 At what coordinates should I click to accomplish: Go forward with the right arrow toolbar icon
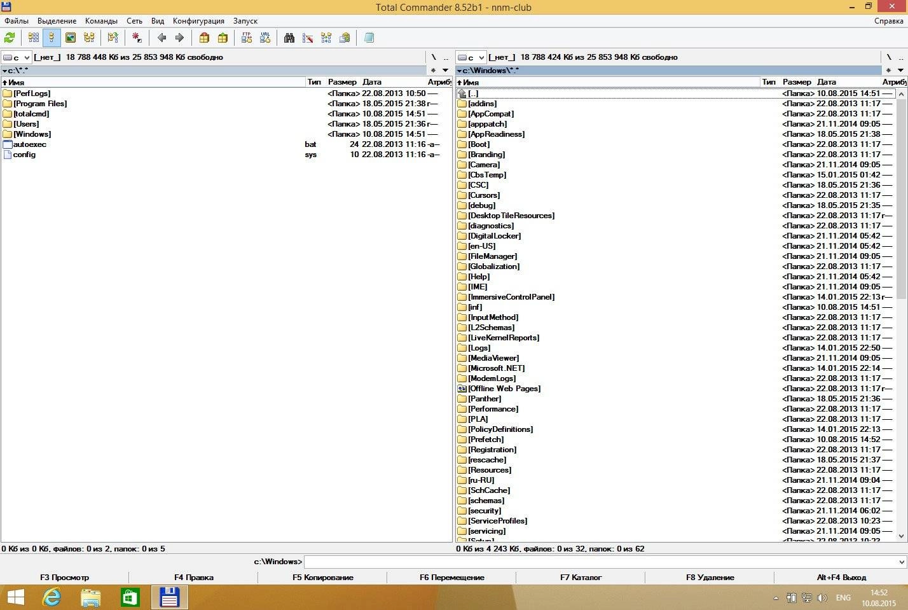[x=179, y=38]
